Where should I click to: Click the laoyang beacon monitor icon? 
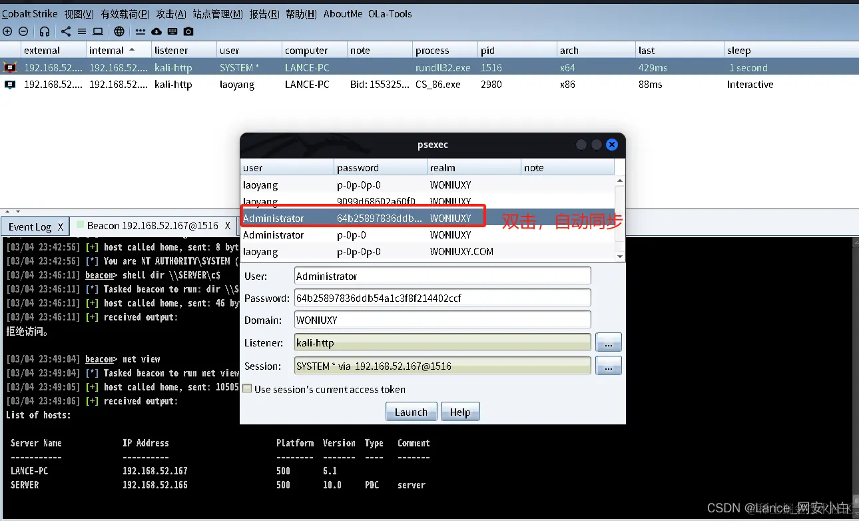tap(10, 85)
